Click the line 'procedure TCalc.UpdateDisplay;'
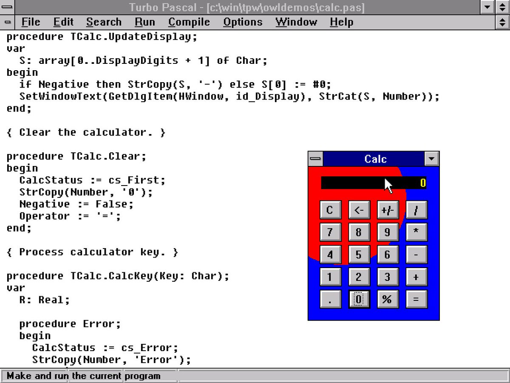Screen dimensions: 510x383 tap(102, 37)
